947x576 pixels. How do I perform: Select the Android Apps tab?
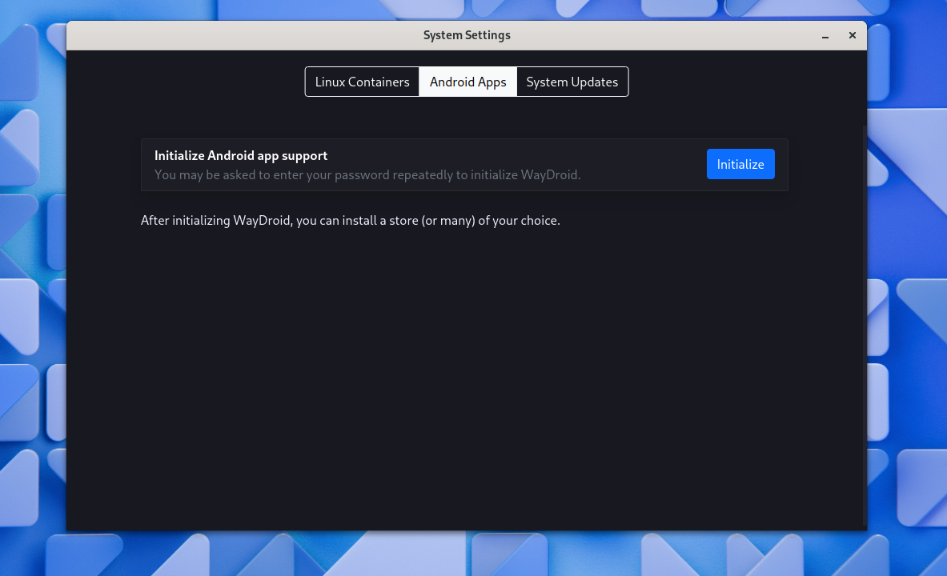468,82
